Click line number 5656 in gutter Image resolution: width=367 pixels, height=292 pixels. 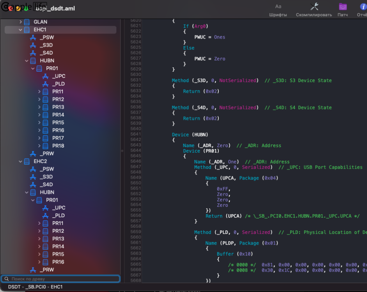(x=136, y=215)
